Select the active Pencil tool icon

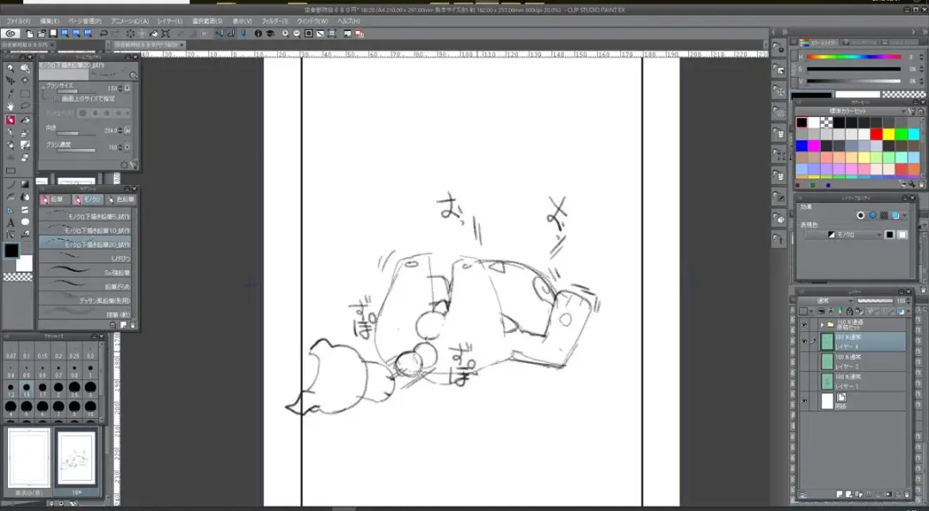click(x=10, y=120)
